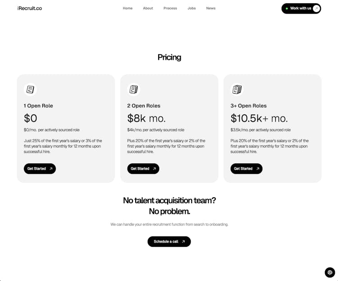Image resolution: width=338 pixels, height=281 pixels.
Task: Click the fingerprint icon in bottom-right corner
Action: pyautogui.click(x=330, y=272)
